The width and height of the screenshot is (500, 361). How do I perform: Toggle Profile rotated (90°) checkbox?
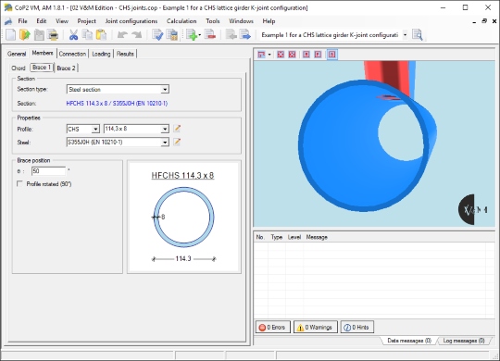pos(19,183)
